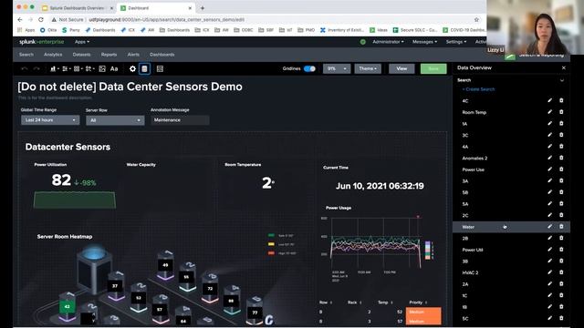Delete the Room Temp search

tap(561, 112)
